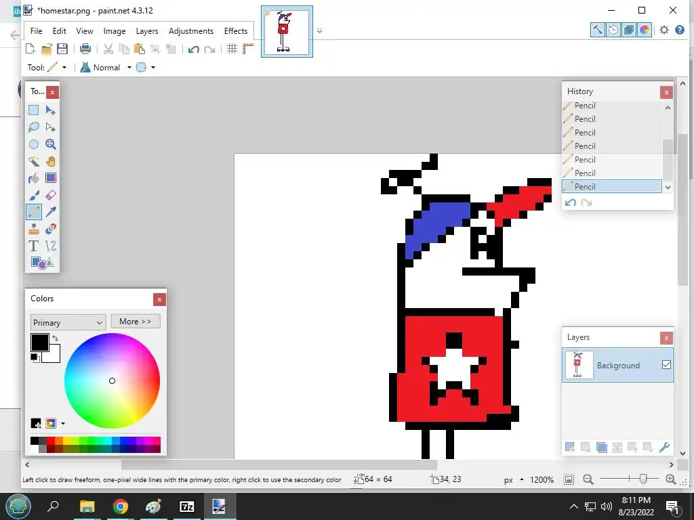Select the Line/Curve tool
This screenshot has height=520, width=694.
pyautogui.click(x=50, y=246)
